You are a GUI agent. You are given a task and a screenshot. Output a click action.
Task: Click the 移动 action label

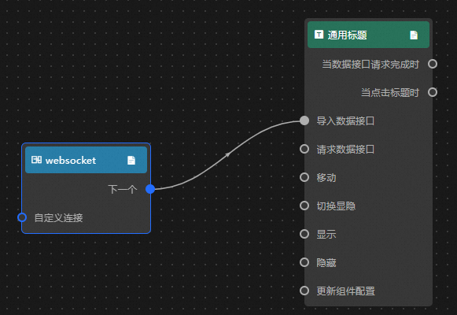tap(326, 177)
